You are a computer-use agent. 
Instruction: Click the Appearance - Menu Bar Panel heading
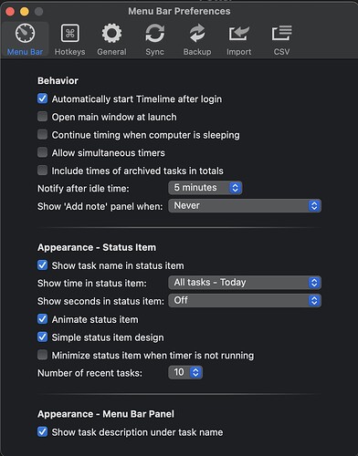coord(106,414)
